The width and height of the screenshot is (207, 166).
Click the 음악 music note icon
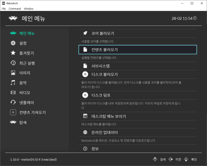pos(13,83)
